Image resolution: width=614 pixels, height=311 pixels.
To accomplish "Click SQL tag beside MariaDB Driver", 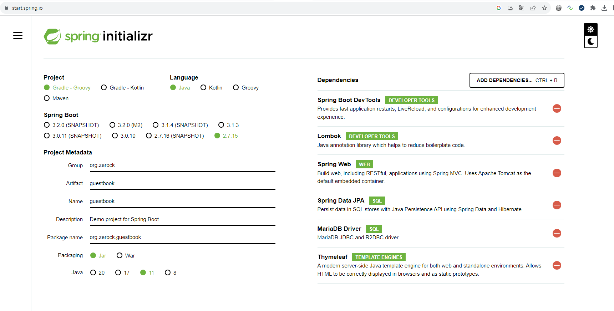I will (x=374, y=229).
